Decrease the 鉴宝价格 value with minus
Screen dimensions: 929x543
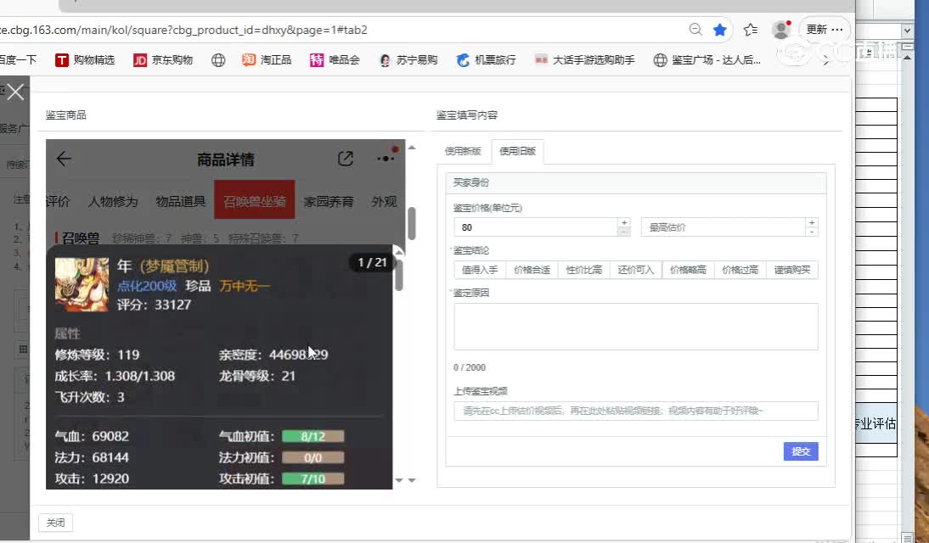(624, 232)
